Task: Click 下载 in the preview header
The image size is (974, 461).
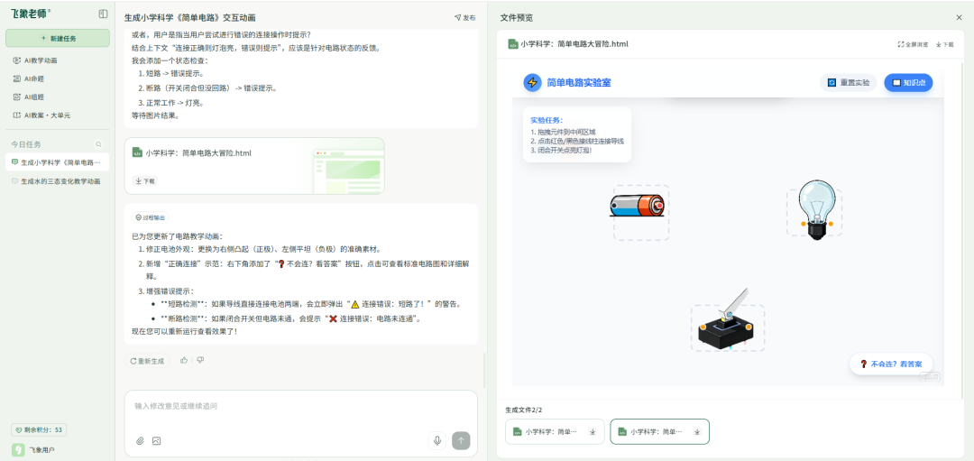Action: point(945,45)
